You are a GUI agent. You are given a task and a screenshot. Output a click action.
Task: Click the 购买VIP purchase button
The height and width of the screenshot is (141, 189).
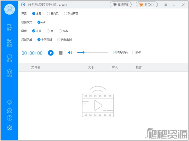coord(147,4)
